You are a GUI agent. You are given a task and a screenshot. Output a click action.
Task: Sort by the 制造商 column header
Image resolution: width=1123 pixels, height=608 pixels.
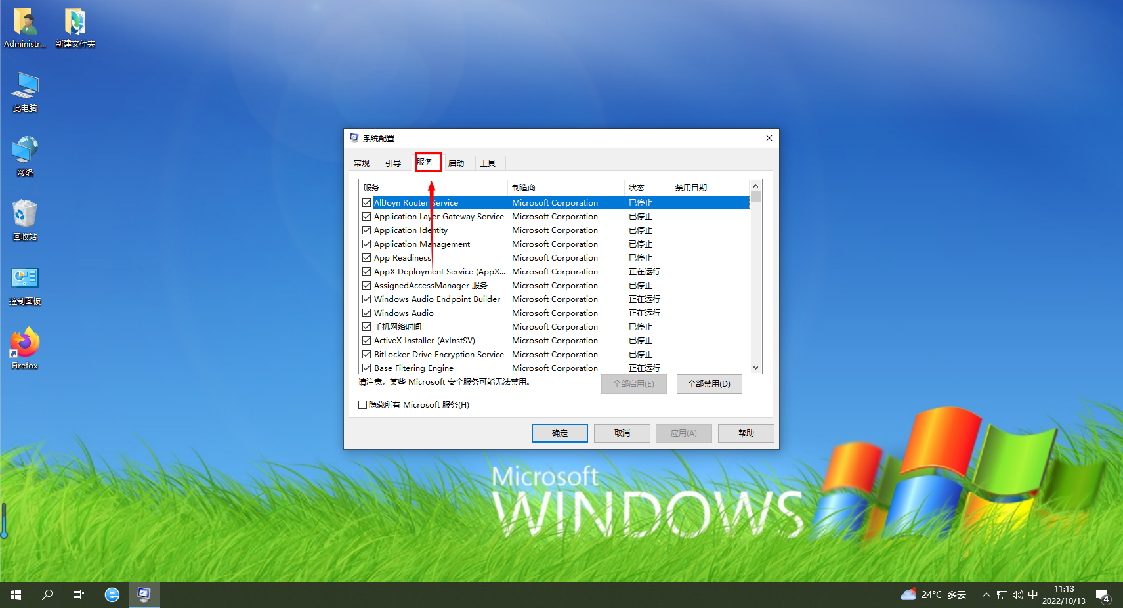click(x=566, y=188)
